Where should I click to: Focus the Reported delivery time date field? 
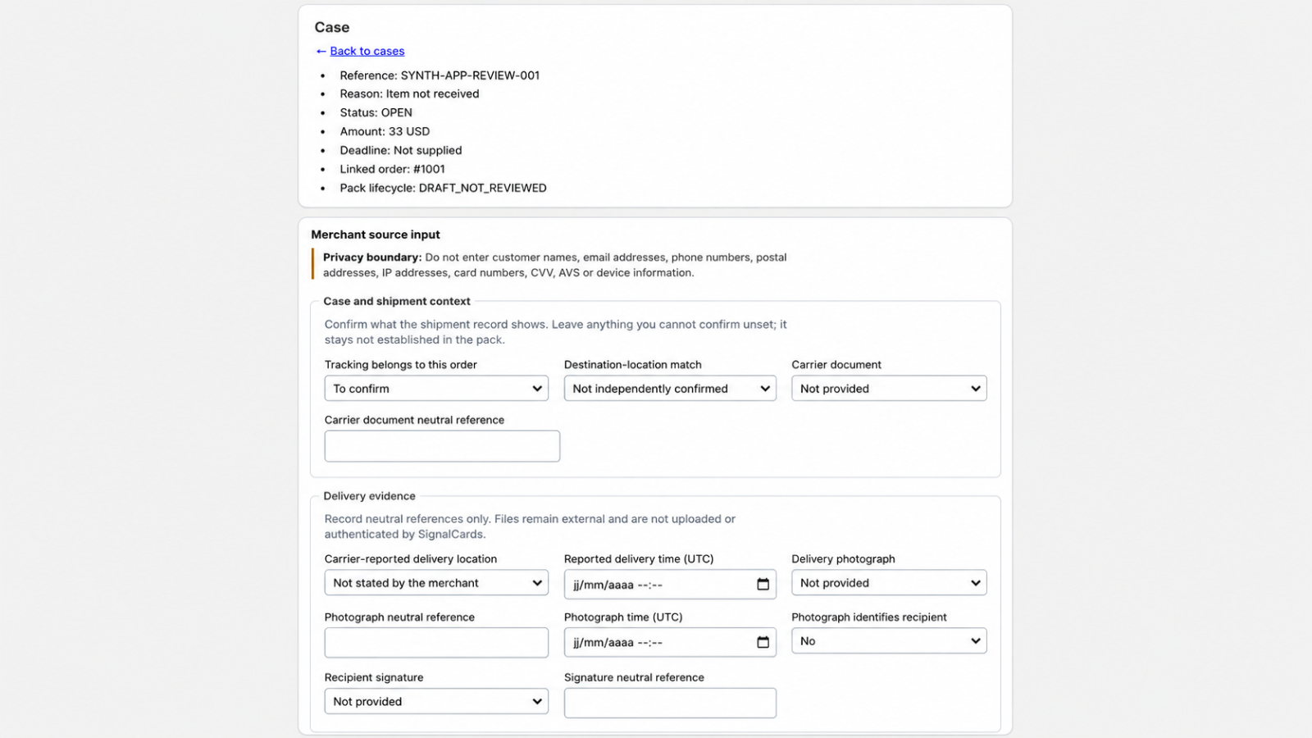tap(658, 585)
